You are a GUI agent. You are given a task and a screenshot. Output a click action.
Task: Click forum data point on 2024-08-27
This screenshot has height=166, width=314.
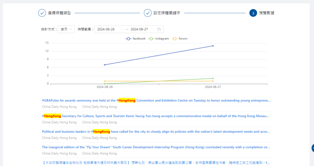pos(213,81)
